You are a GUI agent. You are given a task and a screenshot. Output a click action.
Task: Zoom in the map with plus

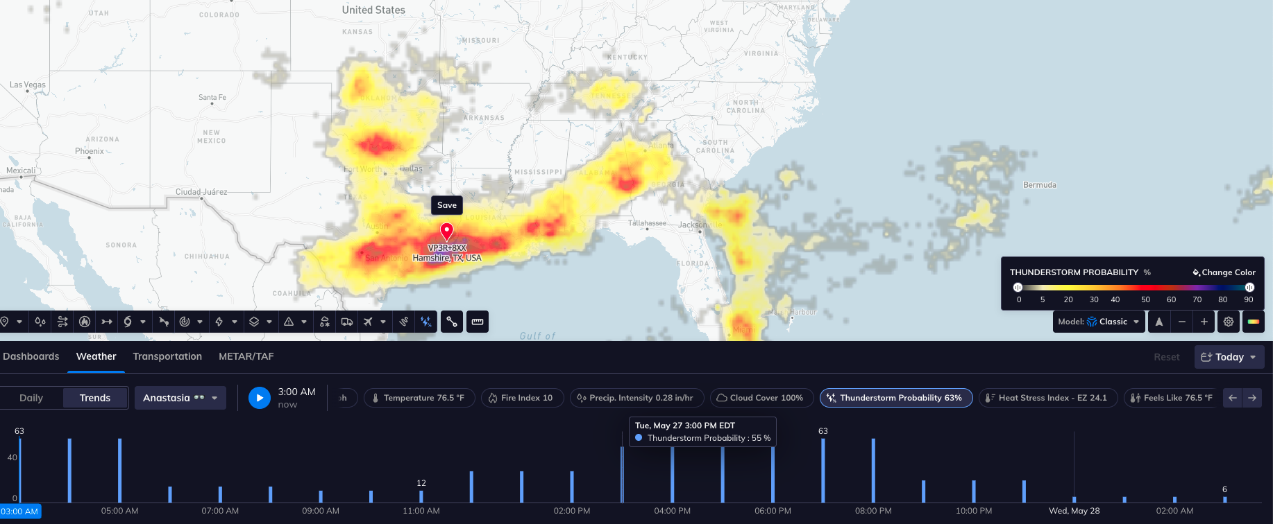(1204, 322)
